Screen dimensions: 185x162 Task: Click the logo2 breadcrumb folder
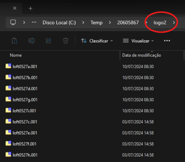(x=160, y=23)
